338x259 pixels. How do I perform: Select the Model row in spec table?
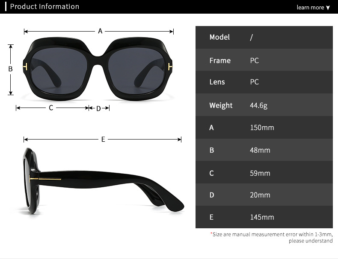click(x=264, y=38)
